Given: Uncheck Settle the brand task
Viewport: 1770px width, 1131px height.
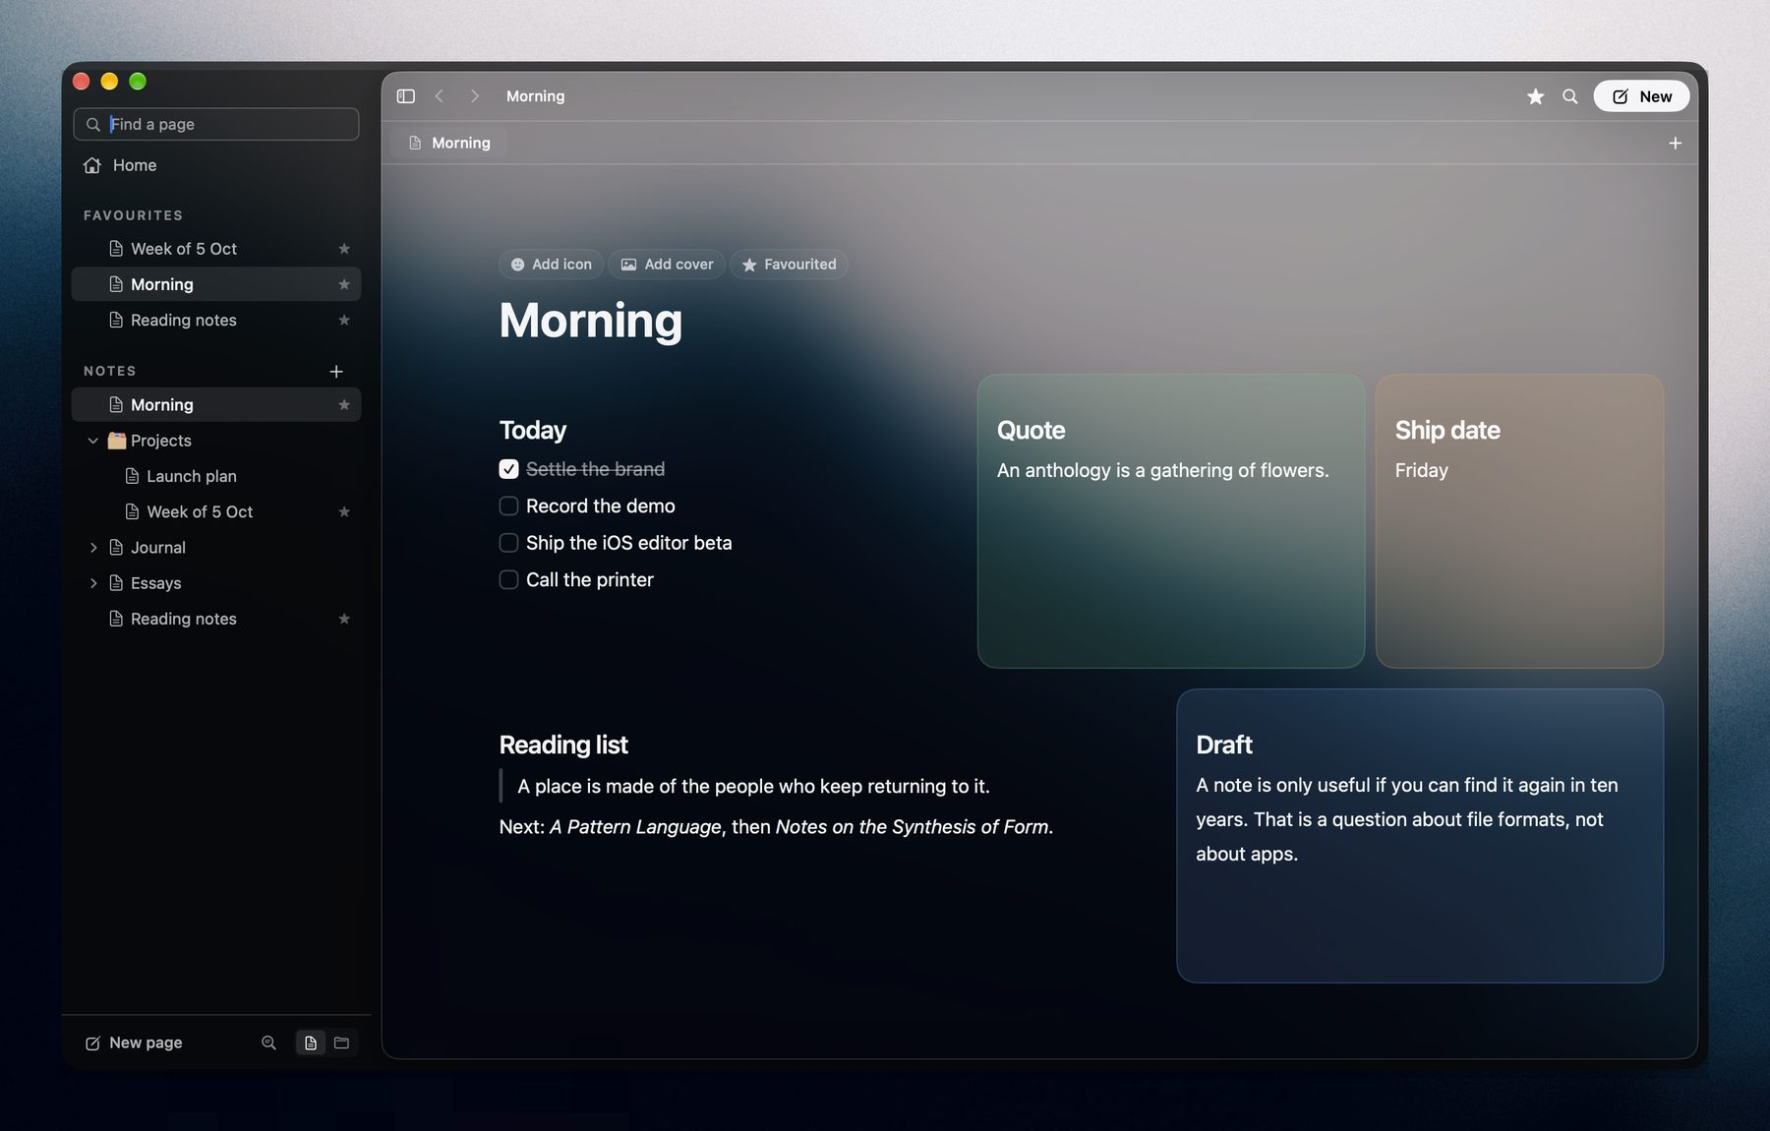Looking at the screenshot, I should (508, 469).
